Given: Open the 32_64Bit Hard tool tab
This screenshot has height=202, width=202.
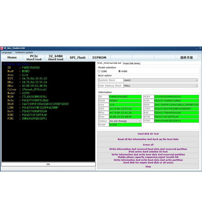Looking at the screenshot, I should coord(56,58).
